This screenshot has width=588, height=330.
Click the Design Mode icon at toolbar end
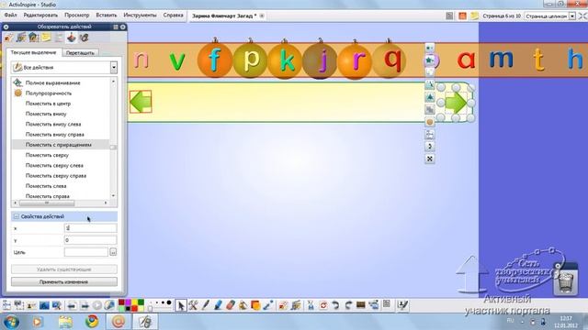click(x=402, y=305)
